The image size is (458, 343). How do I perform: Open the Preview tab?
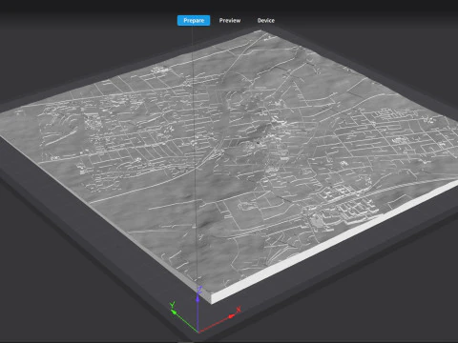(230, 21)
